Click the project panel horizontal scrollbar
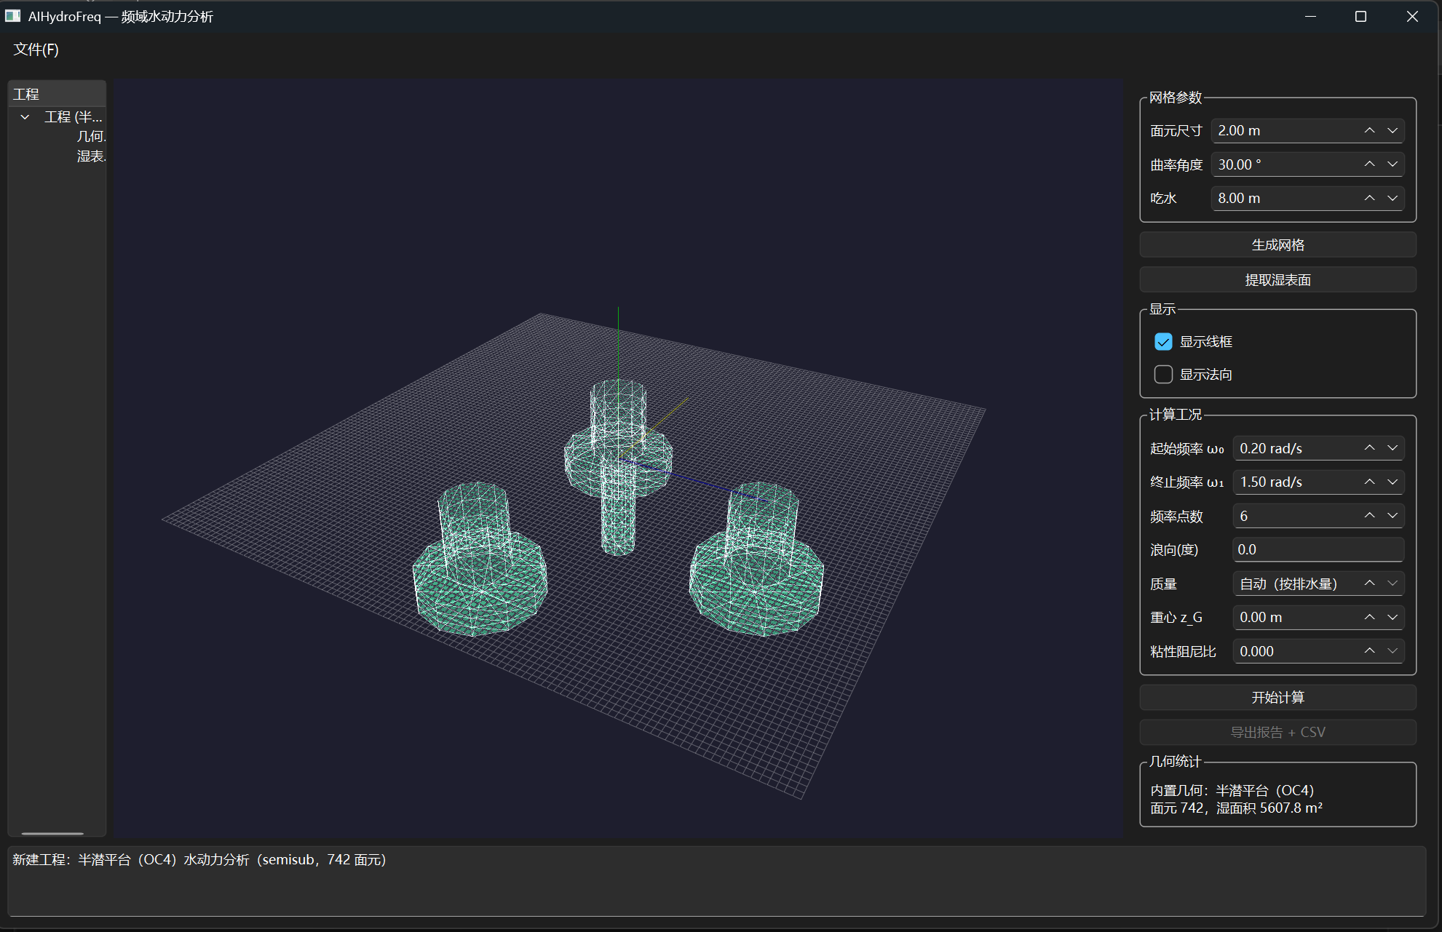 point(52,833)
